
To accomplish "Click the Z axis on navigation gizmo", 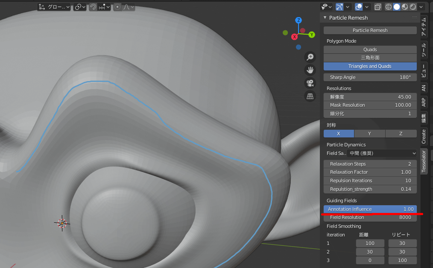I will coord(298,20).
